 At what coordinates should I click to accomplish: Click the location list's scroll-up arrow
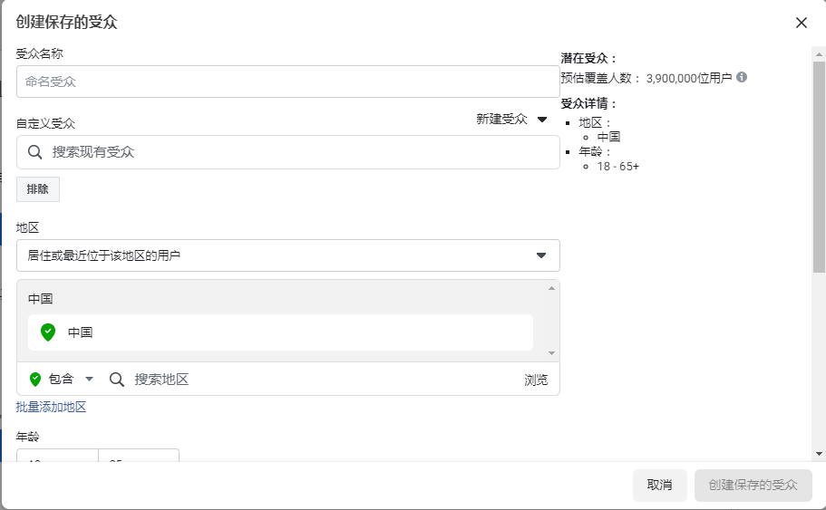pos(551,288)
